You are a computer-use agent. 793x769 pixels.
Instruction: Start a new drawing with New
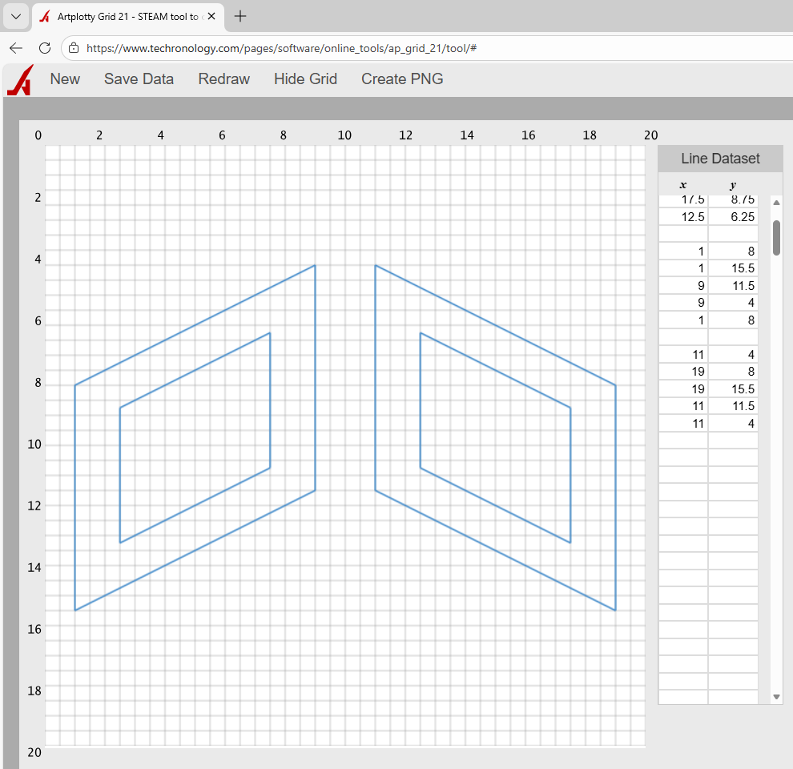[65, 79]
